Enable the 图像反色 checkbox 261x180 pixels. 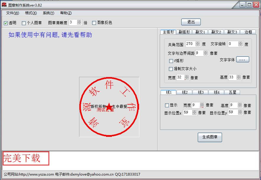pyautogui.click(x=94, y=23)
